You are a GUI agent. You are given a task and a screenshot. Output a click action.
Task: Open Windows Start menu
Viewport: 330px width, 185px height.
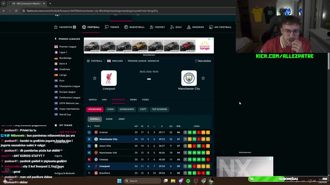[119, 181]
